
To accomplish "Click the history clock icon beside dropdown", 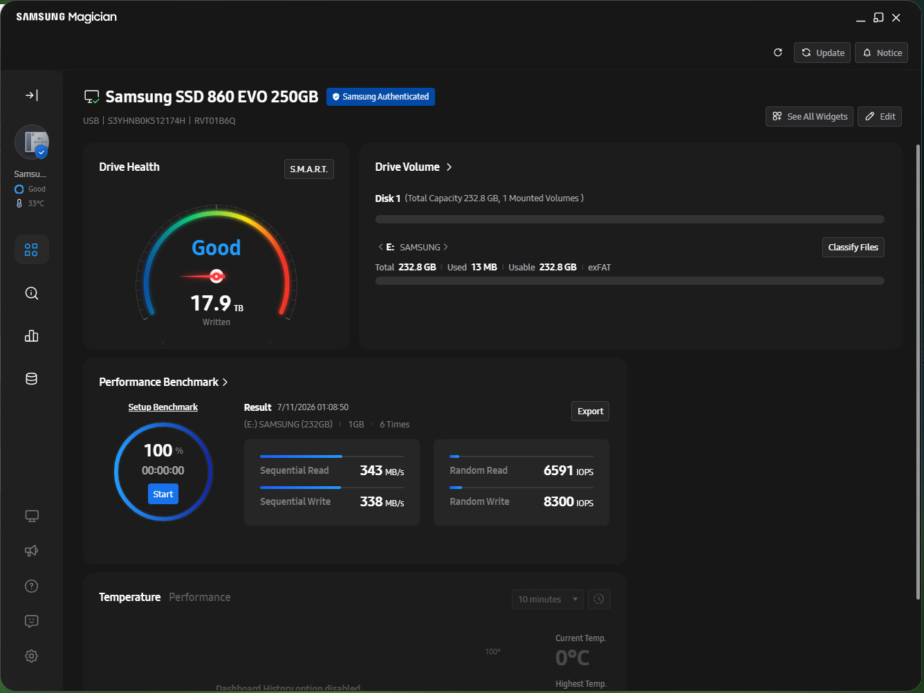I will coord(599,600).
